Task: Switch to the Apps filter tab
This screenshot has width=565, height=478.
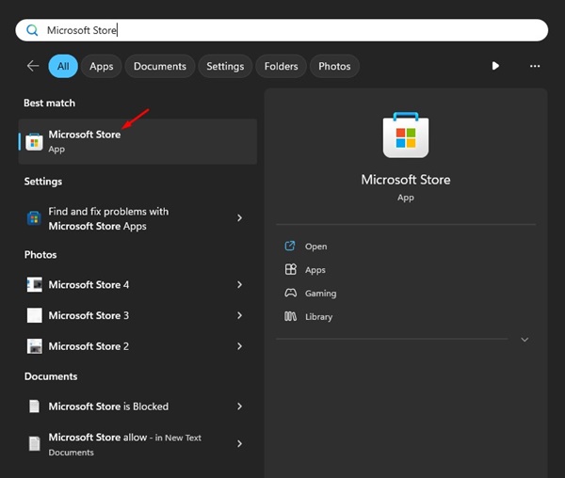Action: [102, 66]
